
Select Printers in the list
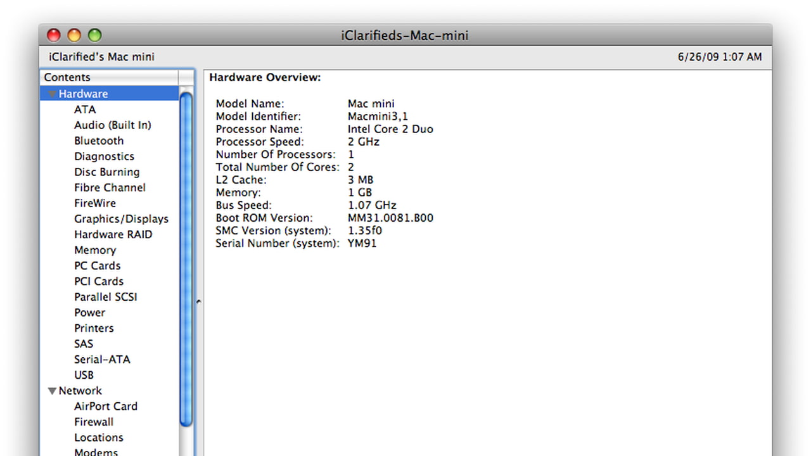[94, 328]
